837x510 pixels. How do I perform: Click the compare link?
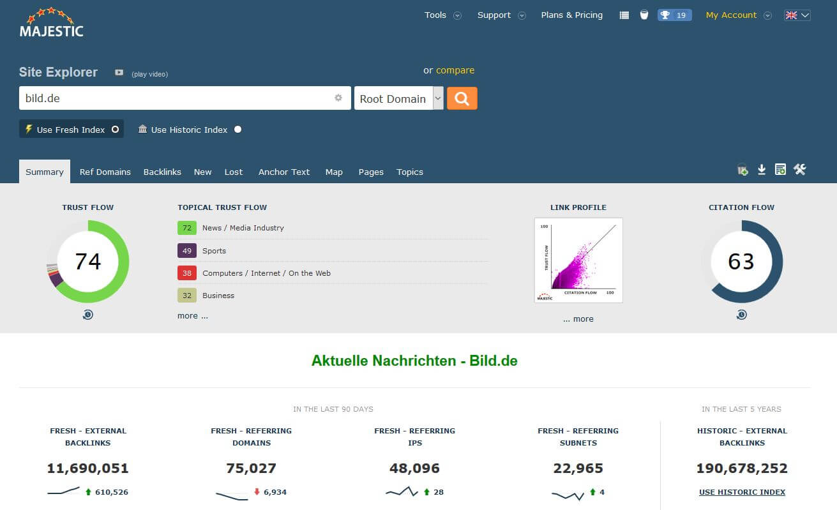455,70
